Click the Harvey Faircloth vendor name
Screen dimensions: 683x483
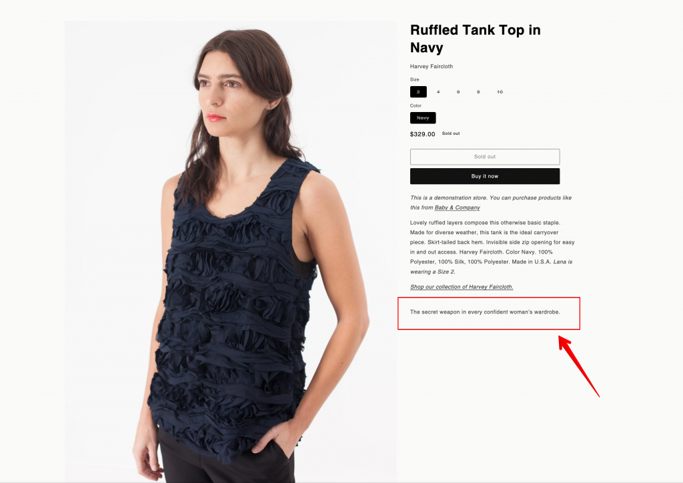pos(432,67)
